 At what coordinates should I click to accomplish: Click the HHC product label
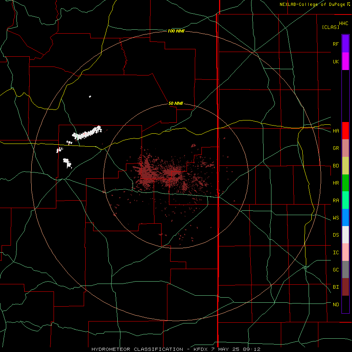343,23
